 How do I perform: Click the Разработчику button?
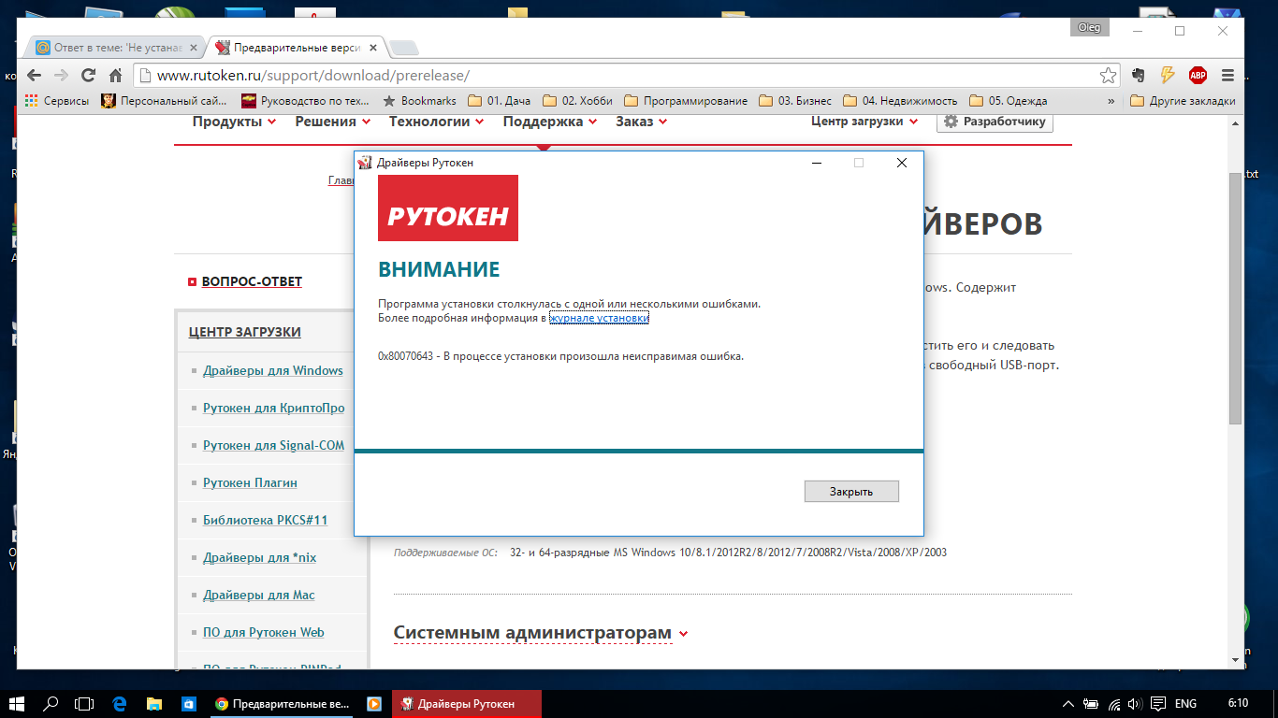[995, 122]
